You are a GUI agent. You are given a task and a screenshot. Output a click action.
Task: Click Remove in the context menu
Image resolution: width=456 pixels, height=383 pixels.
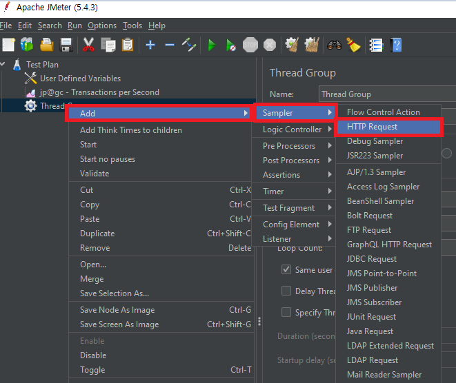pos(161,248)
